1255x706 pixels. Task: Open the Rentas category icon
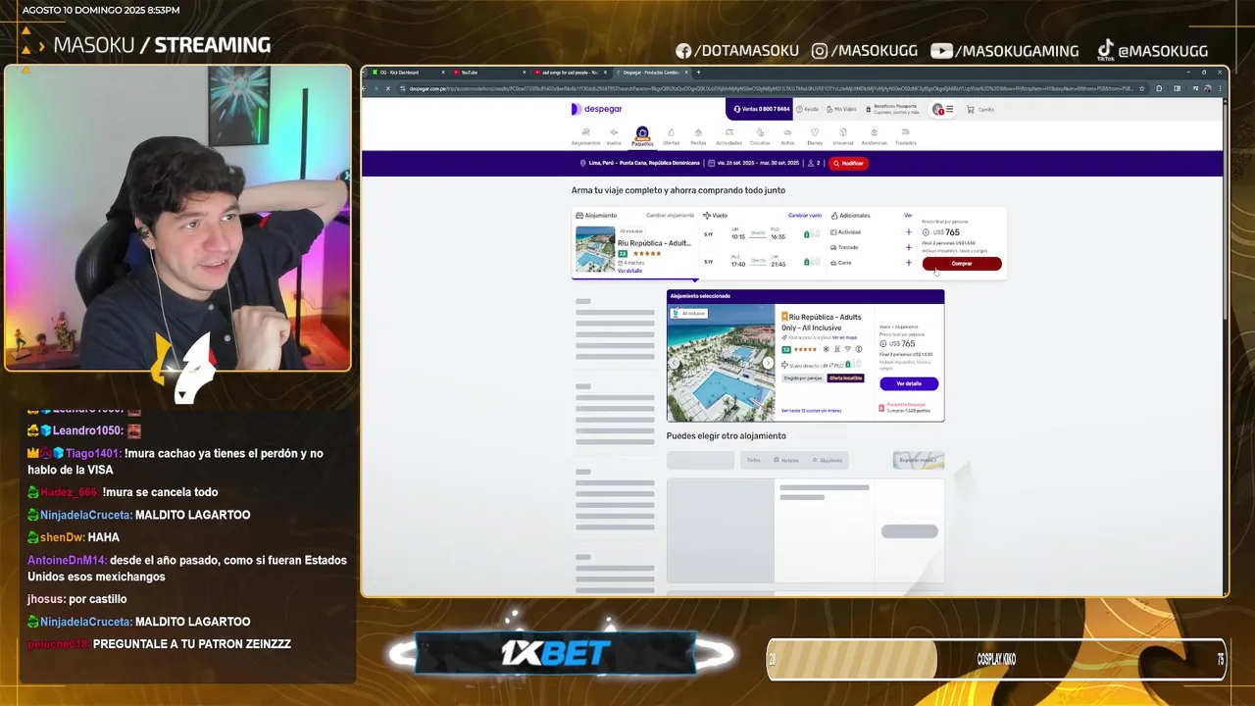698,136
